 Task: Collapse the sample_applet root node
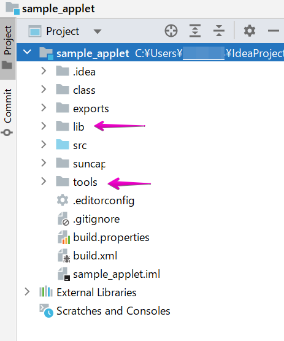(x=27, y=52)
